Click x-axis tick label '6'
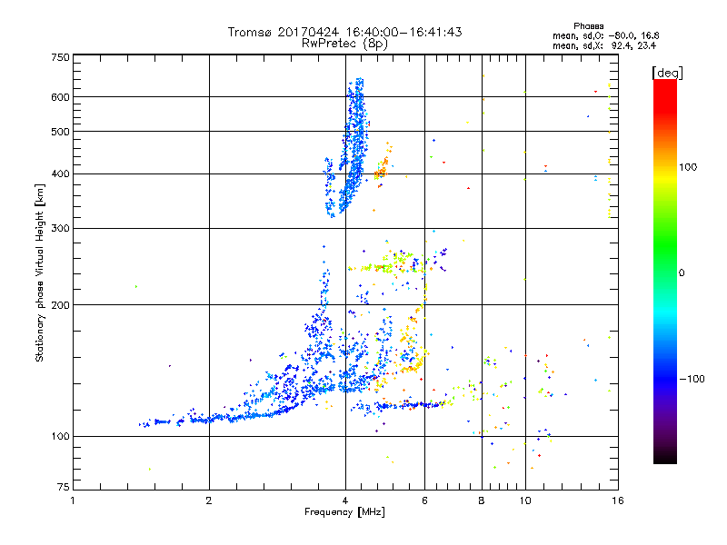This screenshot has width=727, height=545. (424, 500)
